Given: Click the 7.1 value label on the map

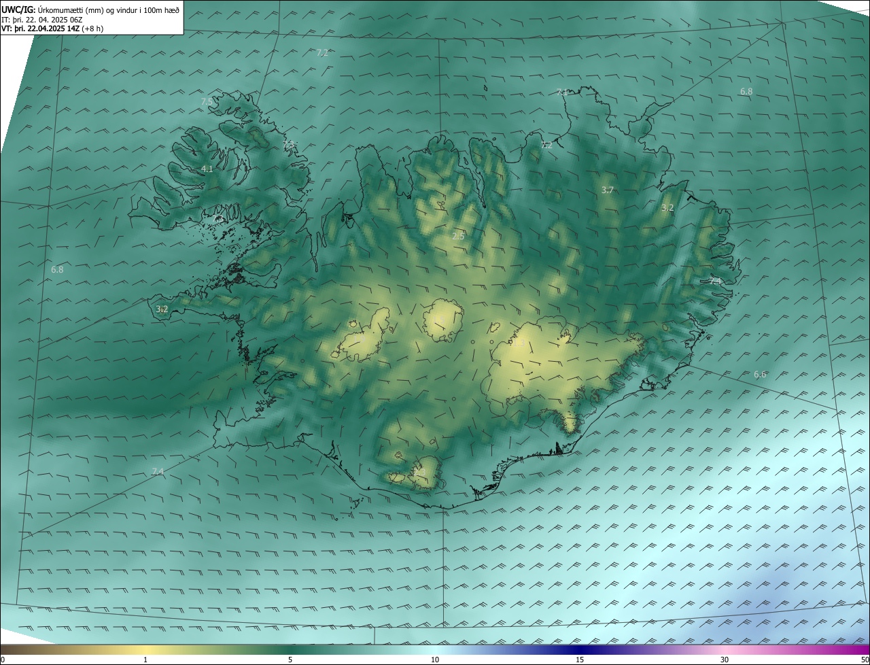Looking at the screenshot, I should click(562, 92).
